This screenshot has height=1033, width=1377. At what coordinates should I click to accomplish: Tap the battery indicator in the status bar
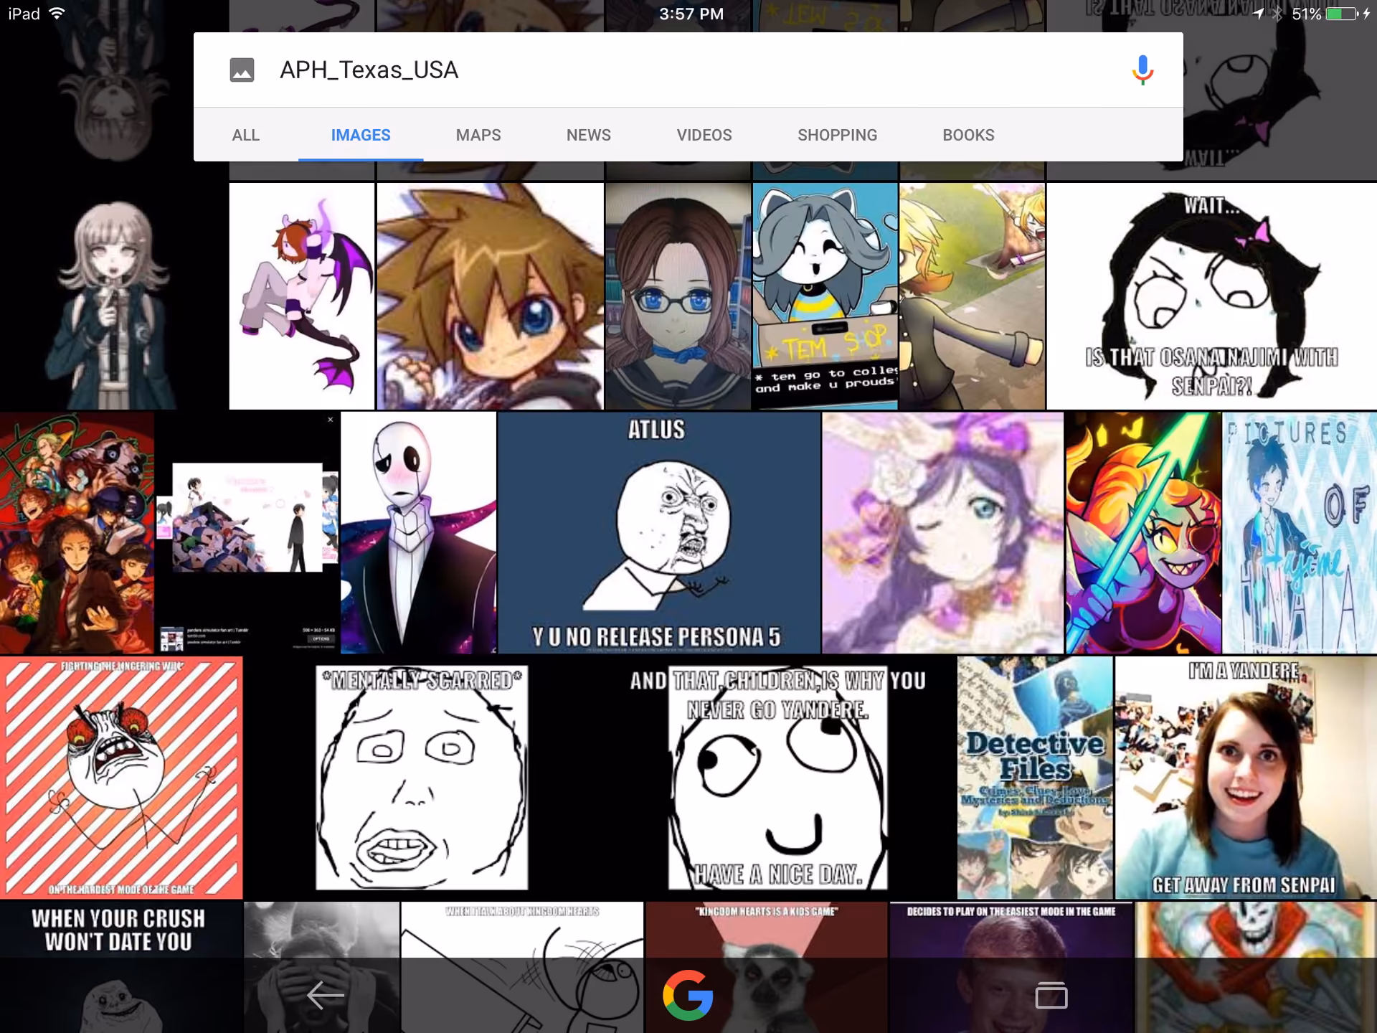coord(1343,14)
